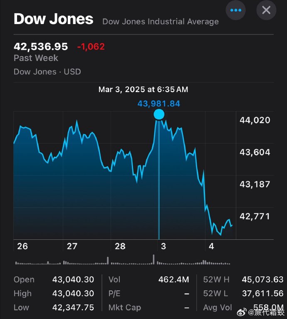Tap the 44,020 y-axis price label
287x319 pixels.
pyautogui.click(x=255, y=120)
